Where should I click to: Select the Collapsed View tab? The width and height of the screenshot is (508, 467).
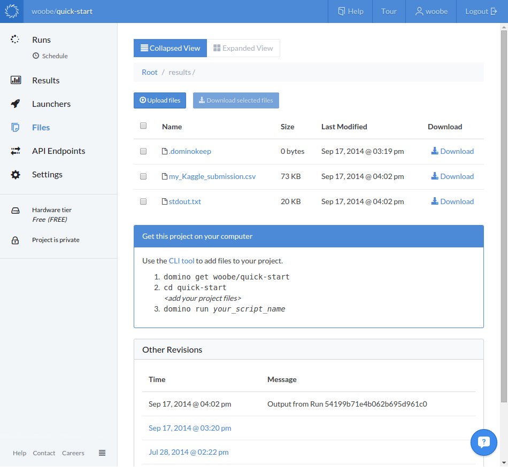click(x=170, y=48)
